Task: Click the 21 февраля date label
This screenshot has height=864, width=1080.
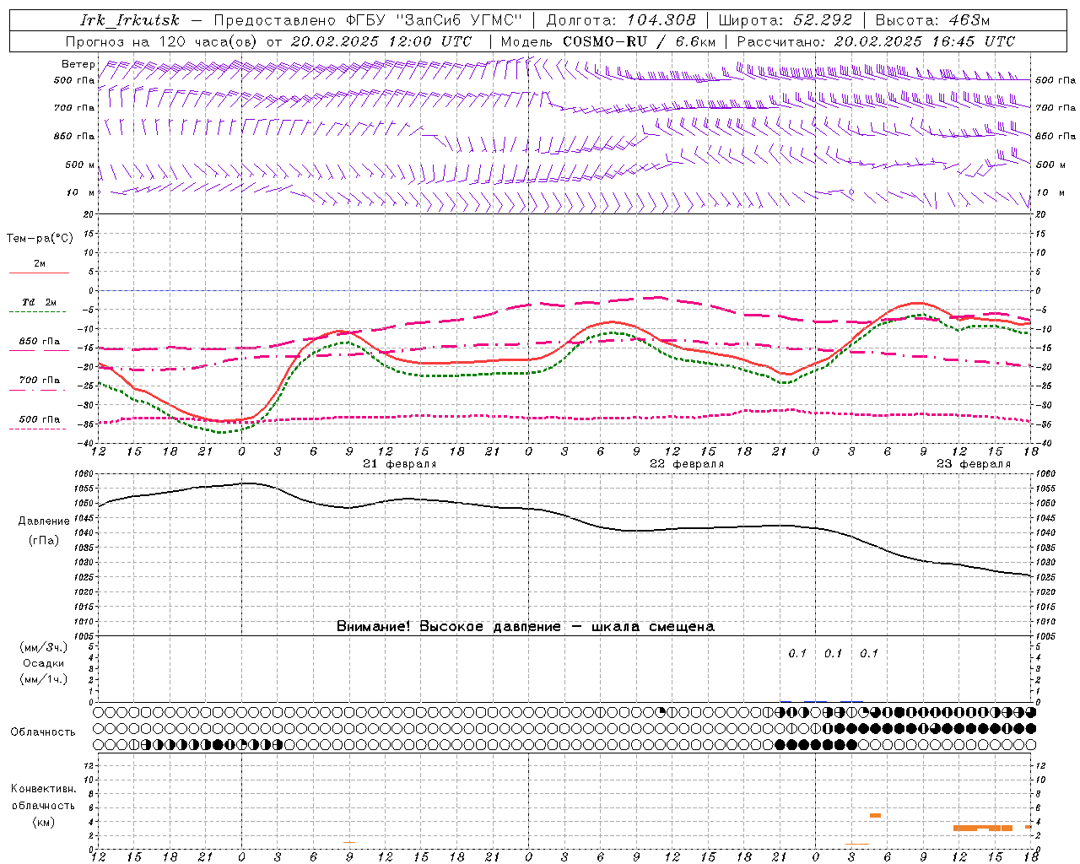Action: 399,464
